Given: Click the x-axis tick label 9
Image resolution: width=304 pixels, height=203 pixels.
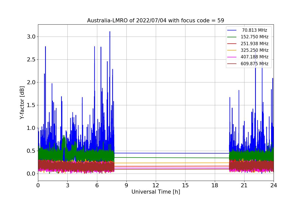Looking at the screenshot, I should (x=126, y=185).
